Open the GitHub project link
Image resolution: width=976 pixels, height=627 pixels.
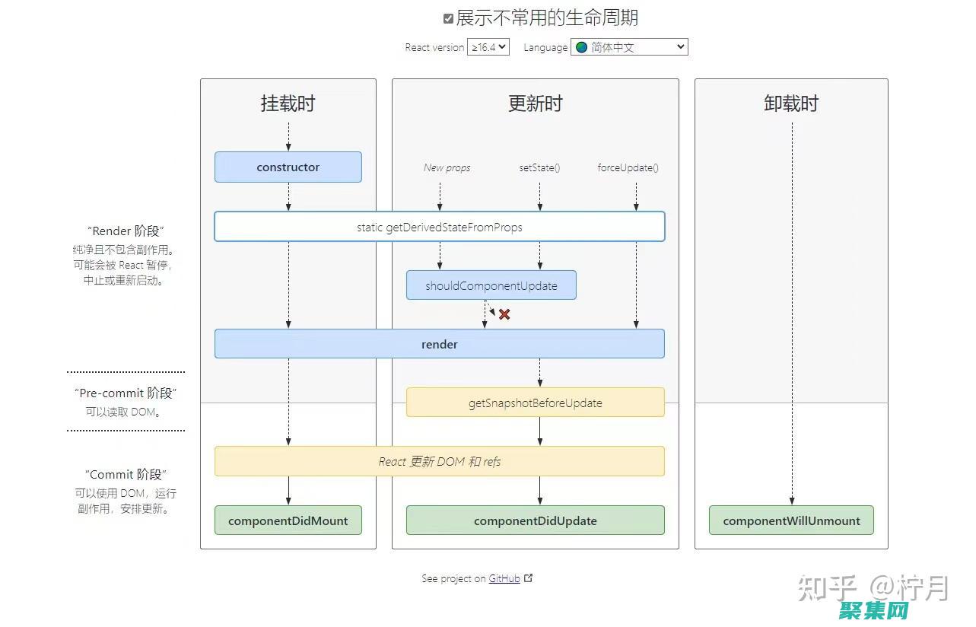(505, 578)
